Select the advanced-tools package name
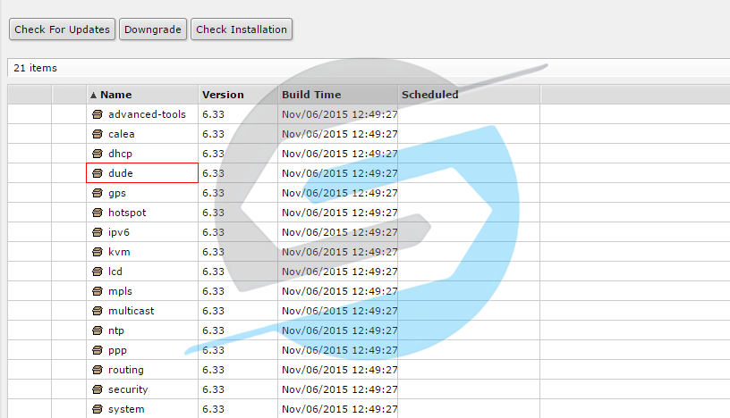This screenshot has width=730, height=418. [147, 114]
